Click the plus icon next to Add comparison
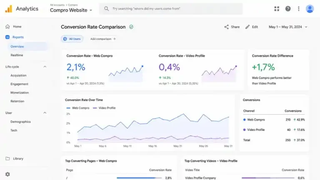This screenshot has width=320, height=180. pyautogui.click(x=115, y=39)
